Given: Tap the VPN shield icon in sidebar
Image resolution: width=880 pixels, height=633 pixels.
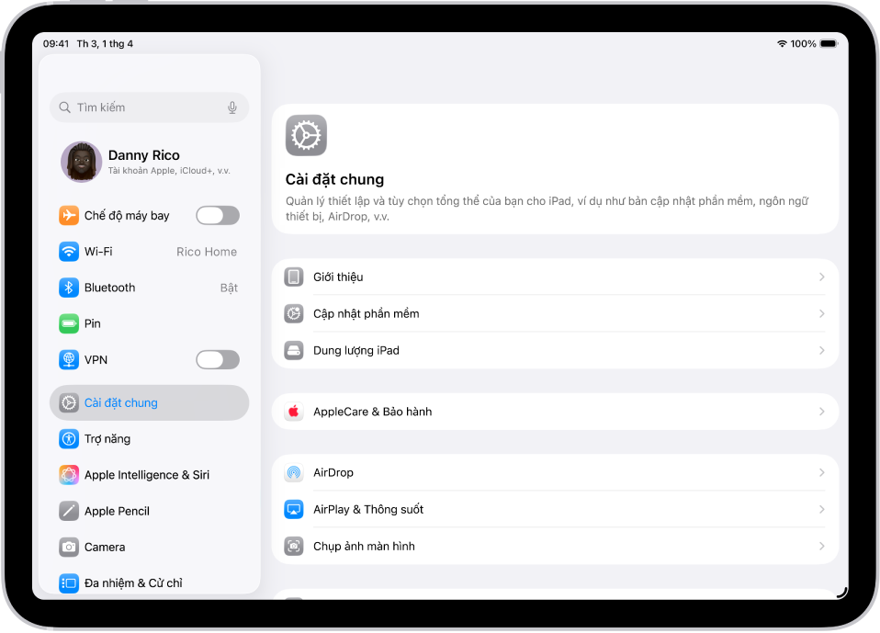Looking at the screenshot, I should click(69, 359).
